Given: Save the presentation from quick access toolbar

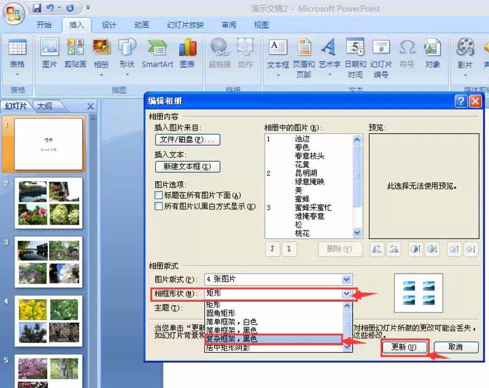Looking at the screenshot, I should click(x=37, y=8).
